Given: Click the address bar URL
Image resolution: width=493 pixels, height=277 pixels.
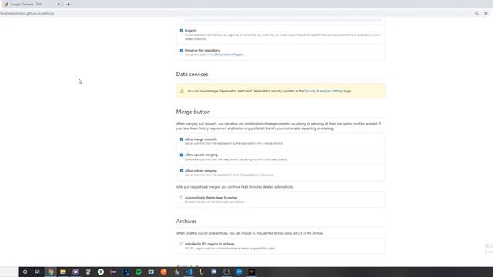Looking at the screenshot, I should pos(27,14).
